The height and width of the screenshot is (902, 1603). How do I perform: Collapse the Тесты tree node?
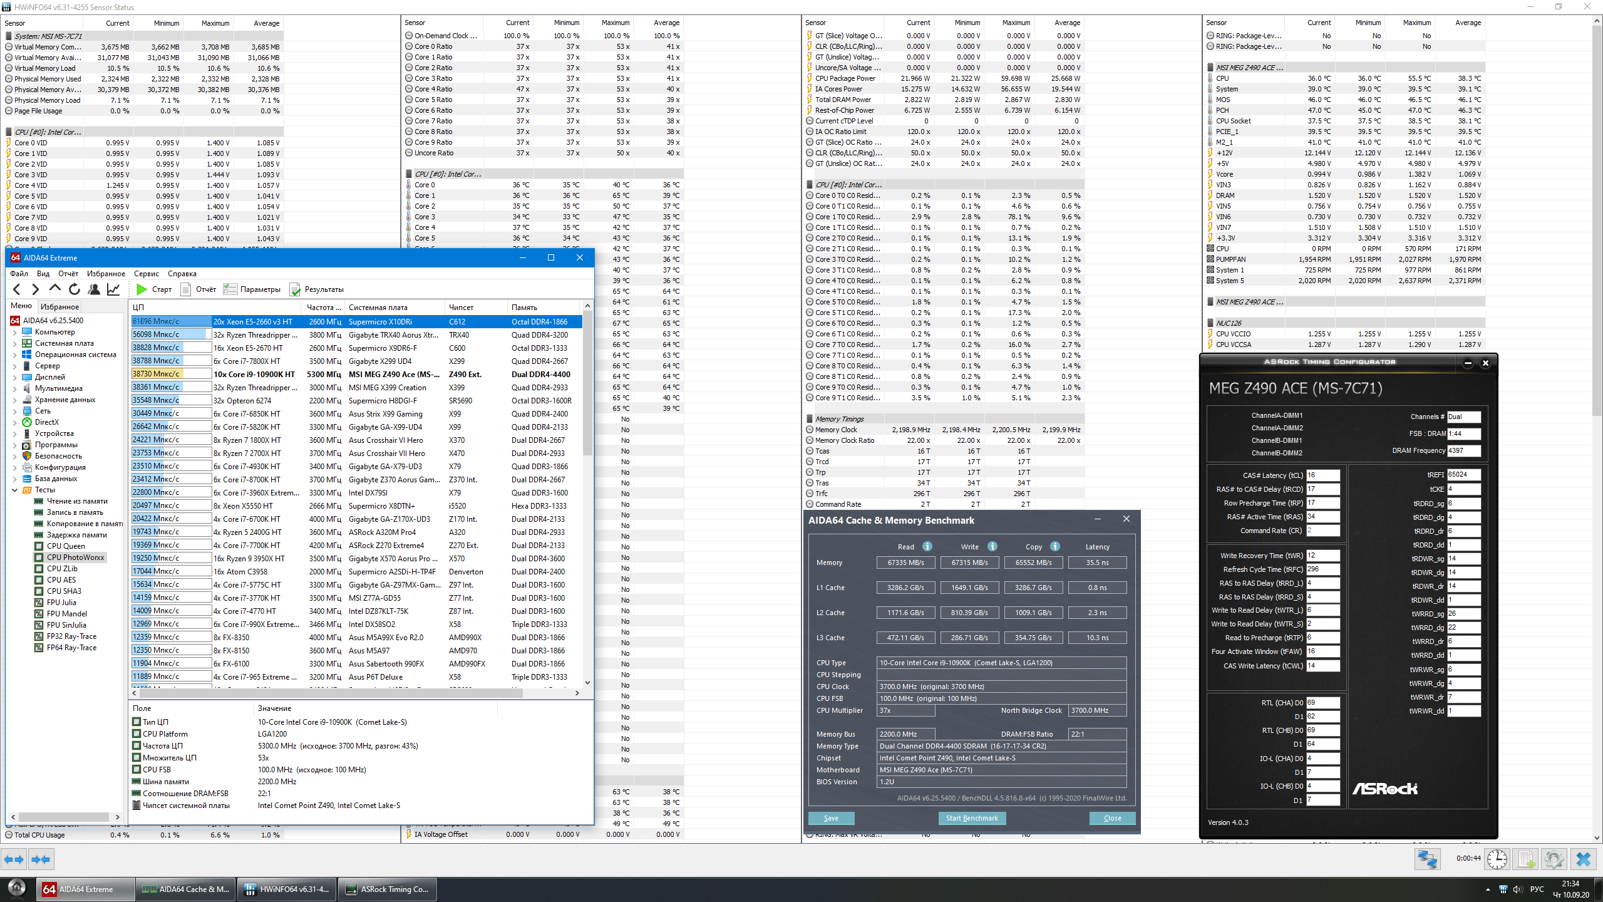point(14,490)
